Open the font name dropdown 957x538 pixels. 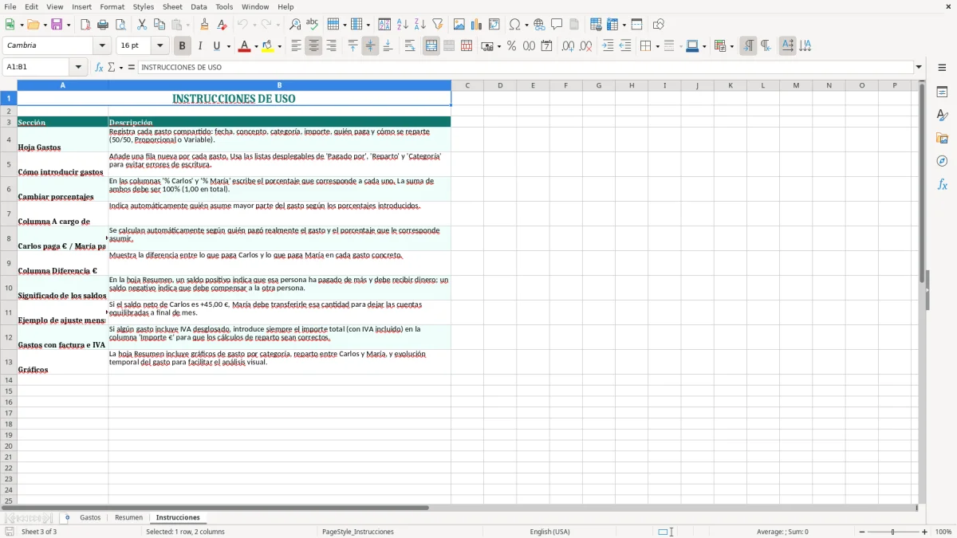pos(103,46)
